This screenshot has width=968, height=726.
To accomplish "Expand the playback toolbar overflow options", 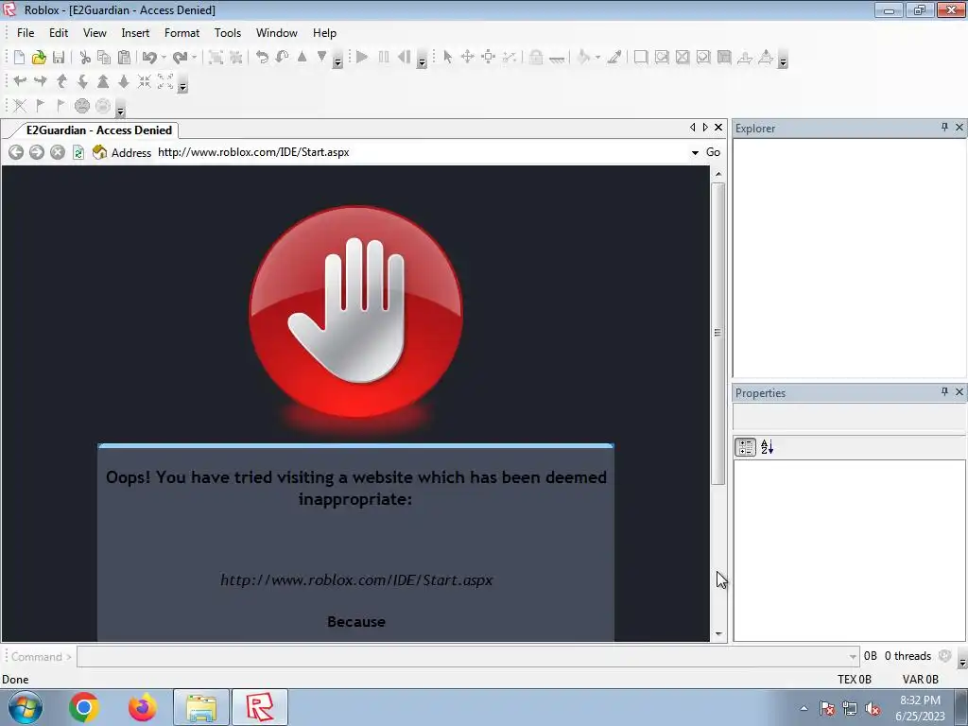I will [x=423, y=60].
